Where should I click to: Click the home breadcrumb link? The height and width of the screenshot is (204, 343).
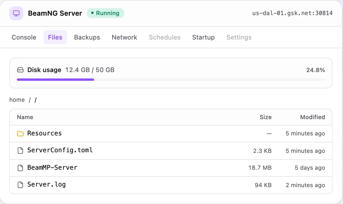tap(17, 100)
